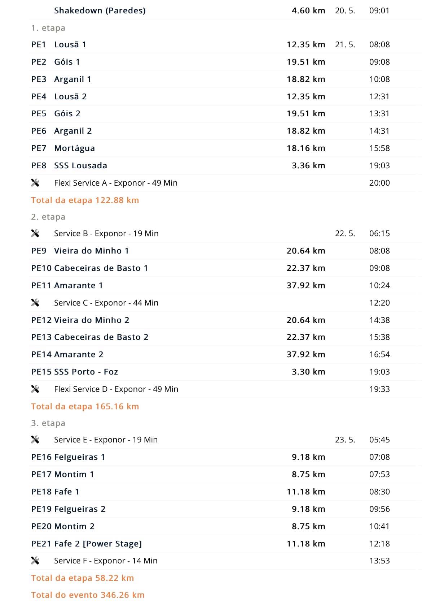Select PE11 Amarante 1 stage
The width and height of the screenshot is (422, 605).
(x=78, y=285)
